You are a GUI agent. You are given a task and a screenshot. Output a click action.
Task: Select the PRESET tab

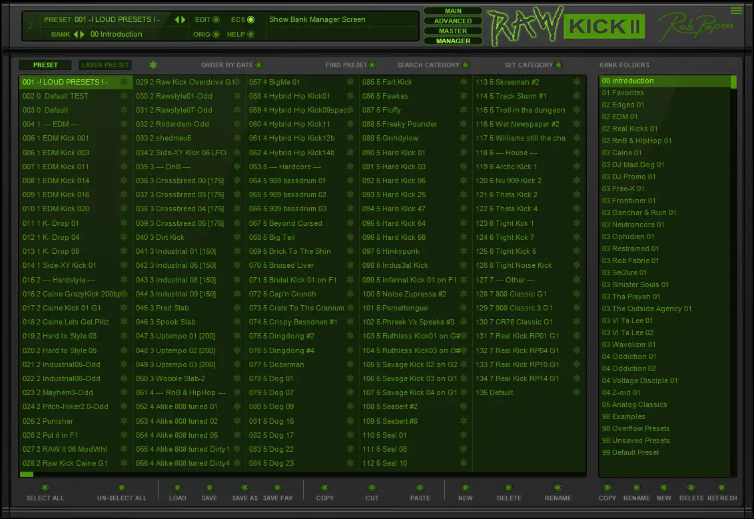45,65
